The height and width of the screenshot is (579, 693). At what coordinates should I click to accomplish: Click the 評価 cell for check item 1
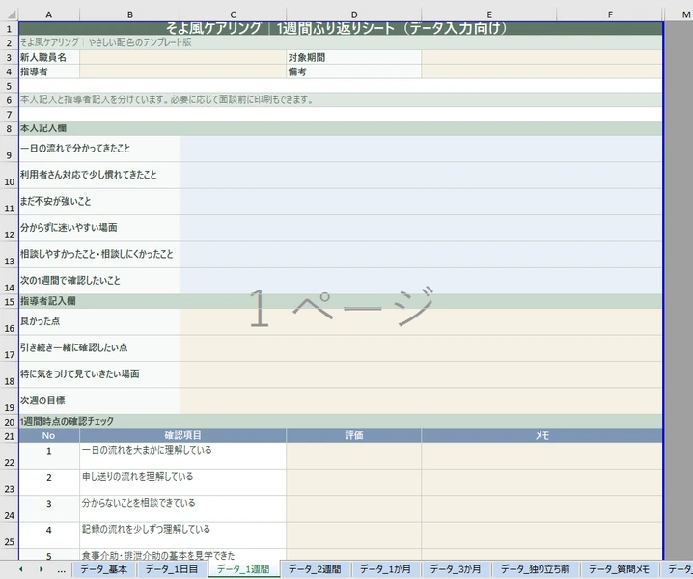click(353, 455)
